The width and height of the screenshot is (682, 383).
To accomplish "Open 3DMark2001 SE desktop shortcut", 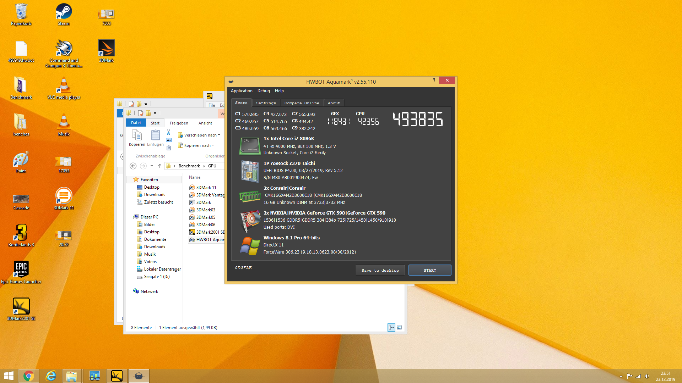I will 21,310.
